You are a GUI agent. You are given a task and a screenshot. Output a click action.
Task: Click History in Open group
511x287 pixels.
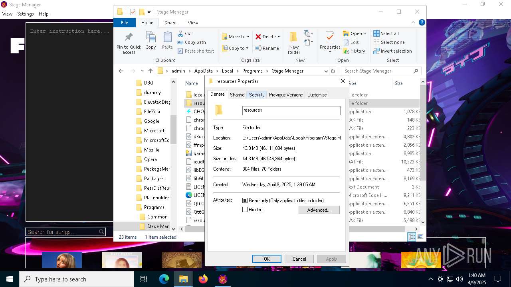(354, 51)
